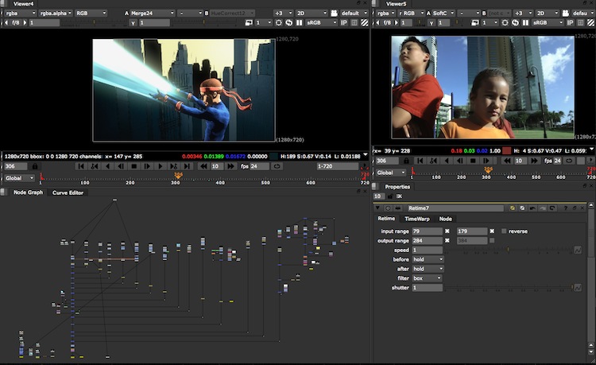596x365 pixels.
Task: Open the Merge24 input A dropdown
Action: (153, 14)
